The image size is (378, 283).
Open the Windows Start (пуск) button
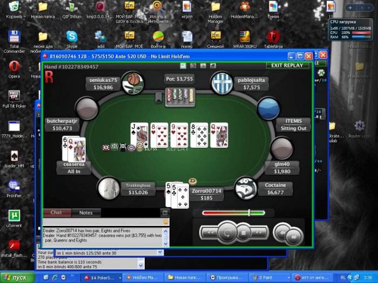coord(17,278)
